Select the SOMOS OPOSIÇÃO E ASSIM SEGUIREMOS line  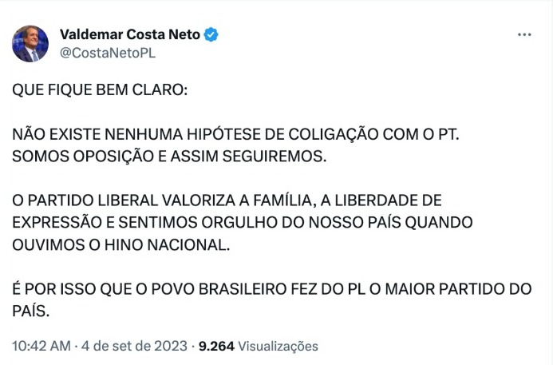point(169,157)
